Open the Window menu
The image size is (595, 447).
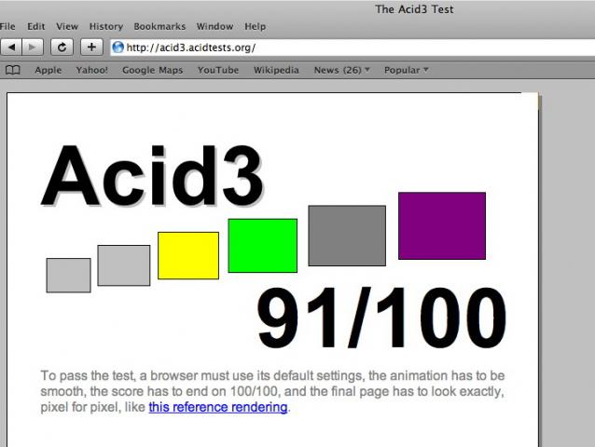[214, 26]
